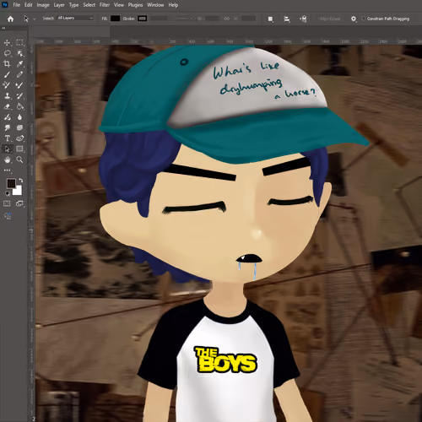
Task: Select the Move tool
Action: (7, 43)
